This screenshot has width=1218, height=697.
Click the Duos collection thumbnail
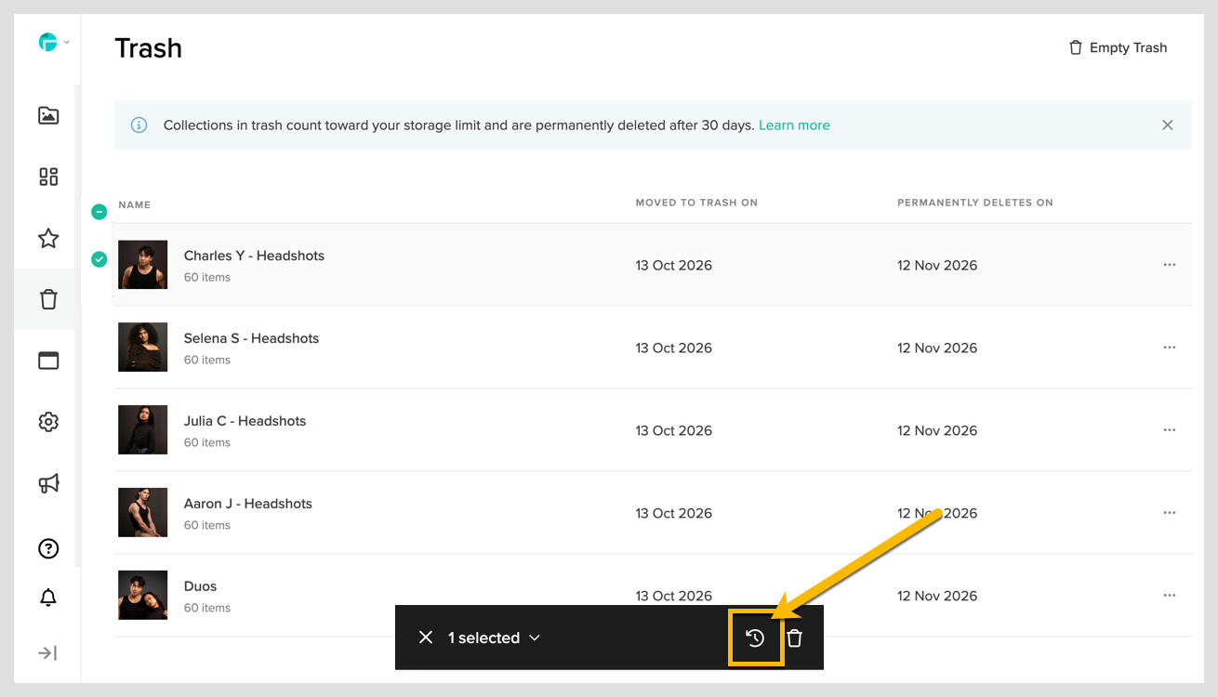tap(143, 596)
